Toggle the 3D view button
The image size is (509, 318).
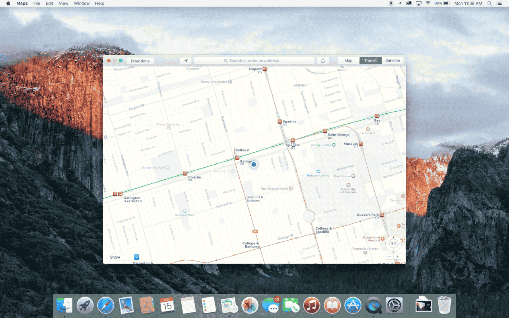[393, 244]
